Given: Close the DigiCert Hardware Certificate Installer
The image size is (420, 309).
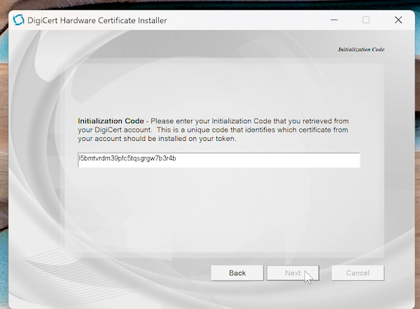Looking at the screenshot, I should coord(398,20).
